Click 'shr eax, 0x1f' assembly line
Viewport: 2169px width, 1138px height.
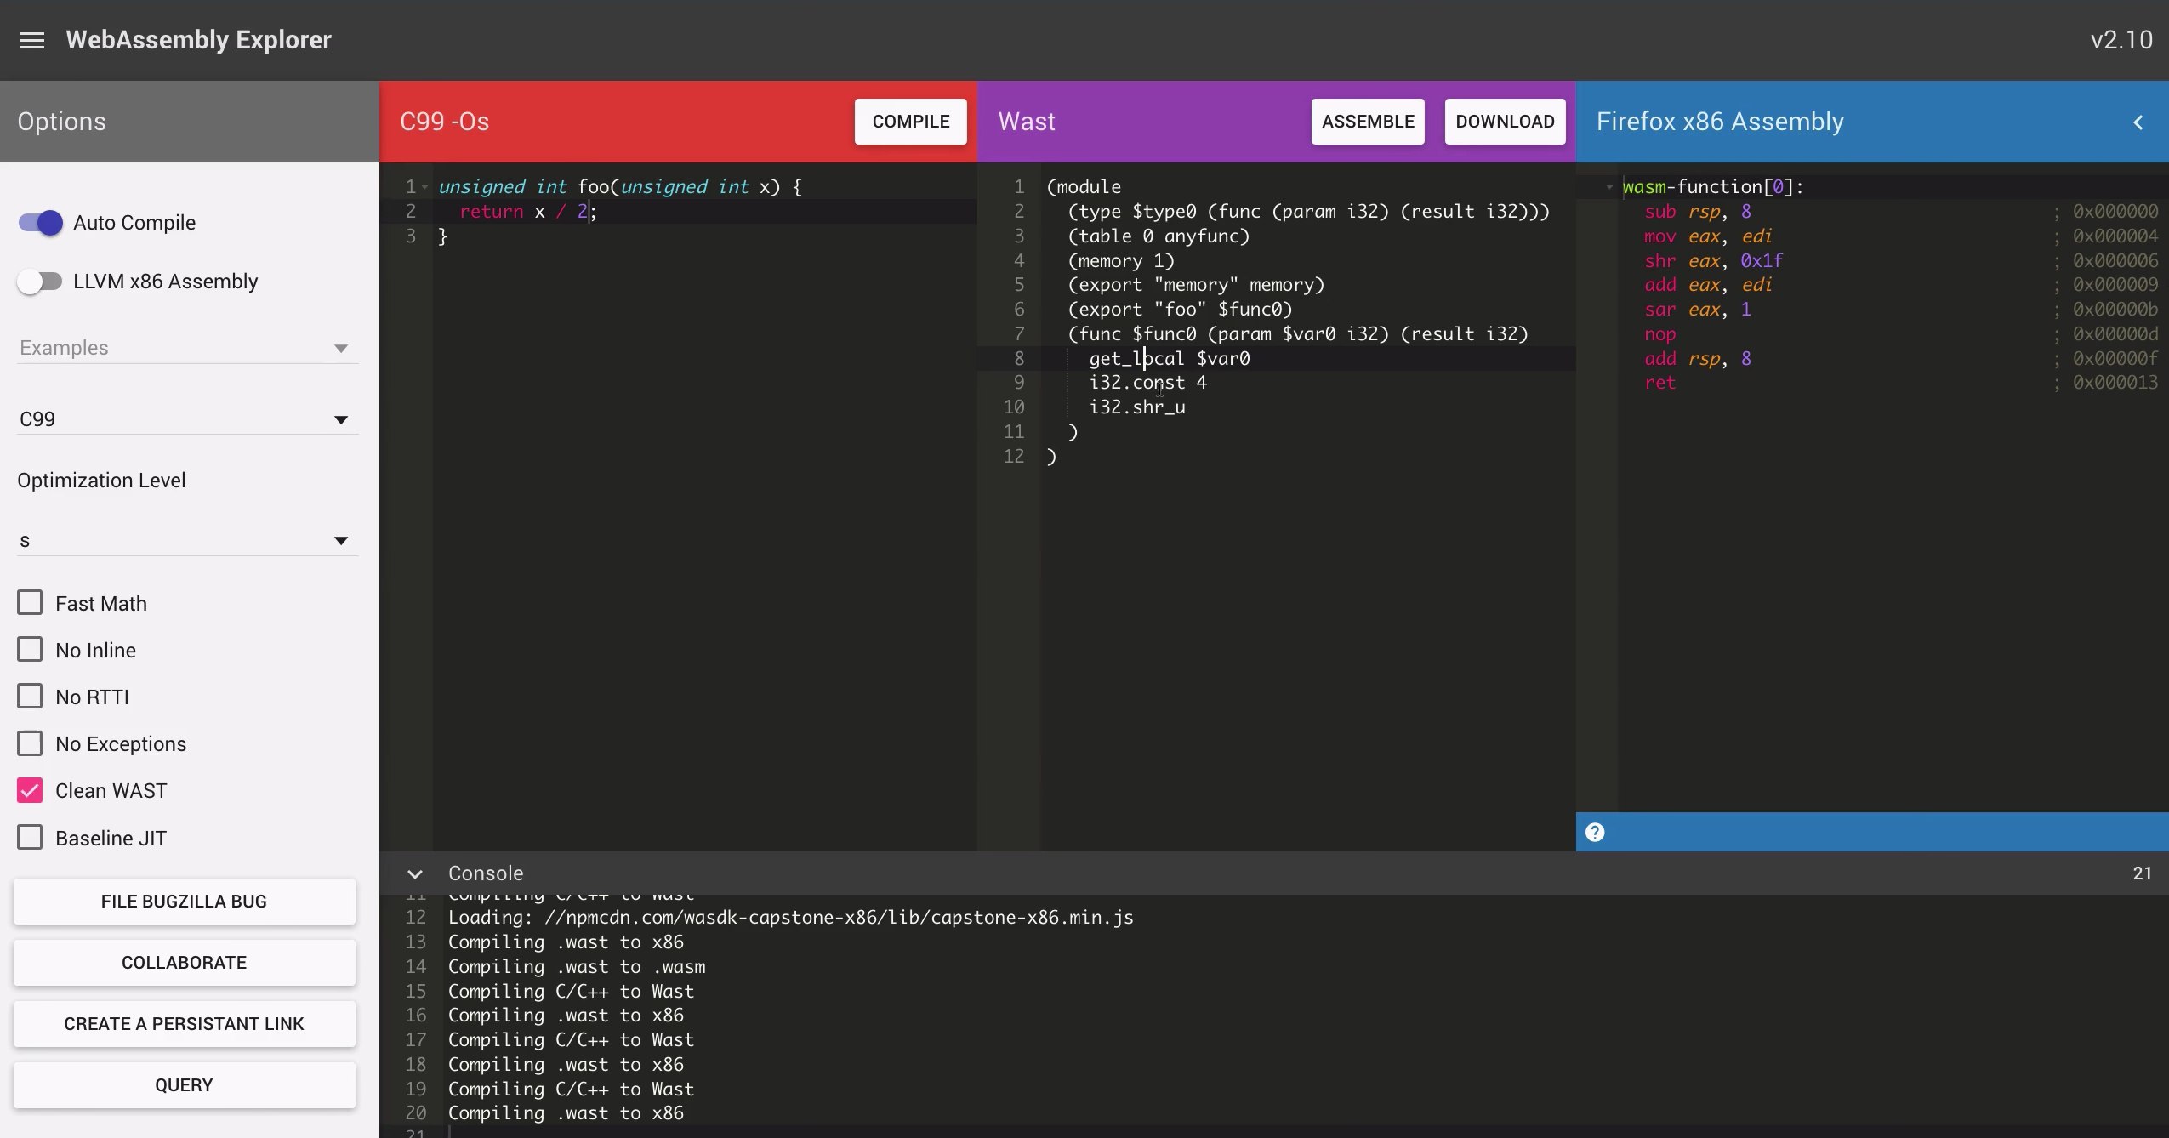coord(1713,261)
